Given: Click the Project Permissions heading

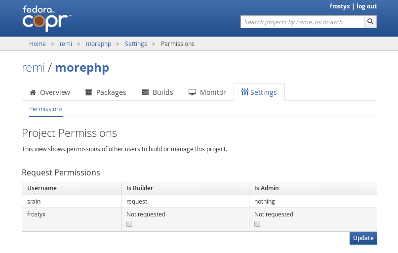Looking at the screenshot, I should coord(69,133).
